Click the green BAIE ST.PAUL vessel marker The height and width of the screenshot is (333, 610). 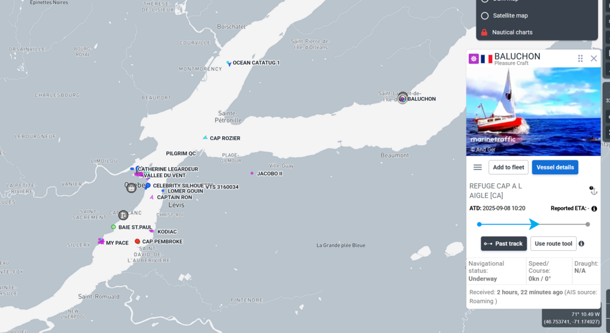(x=113, y=227)
